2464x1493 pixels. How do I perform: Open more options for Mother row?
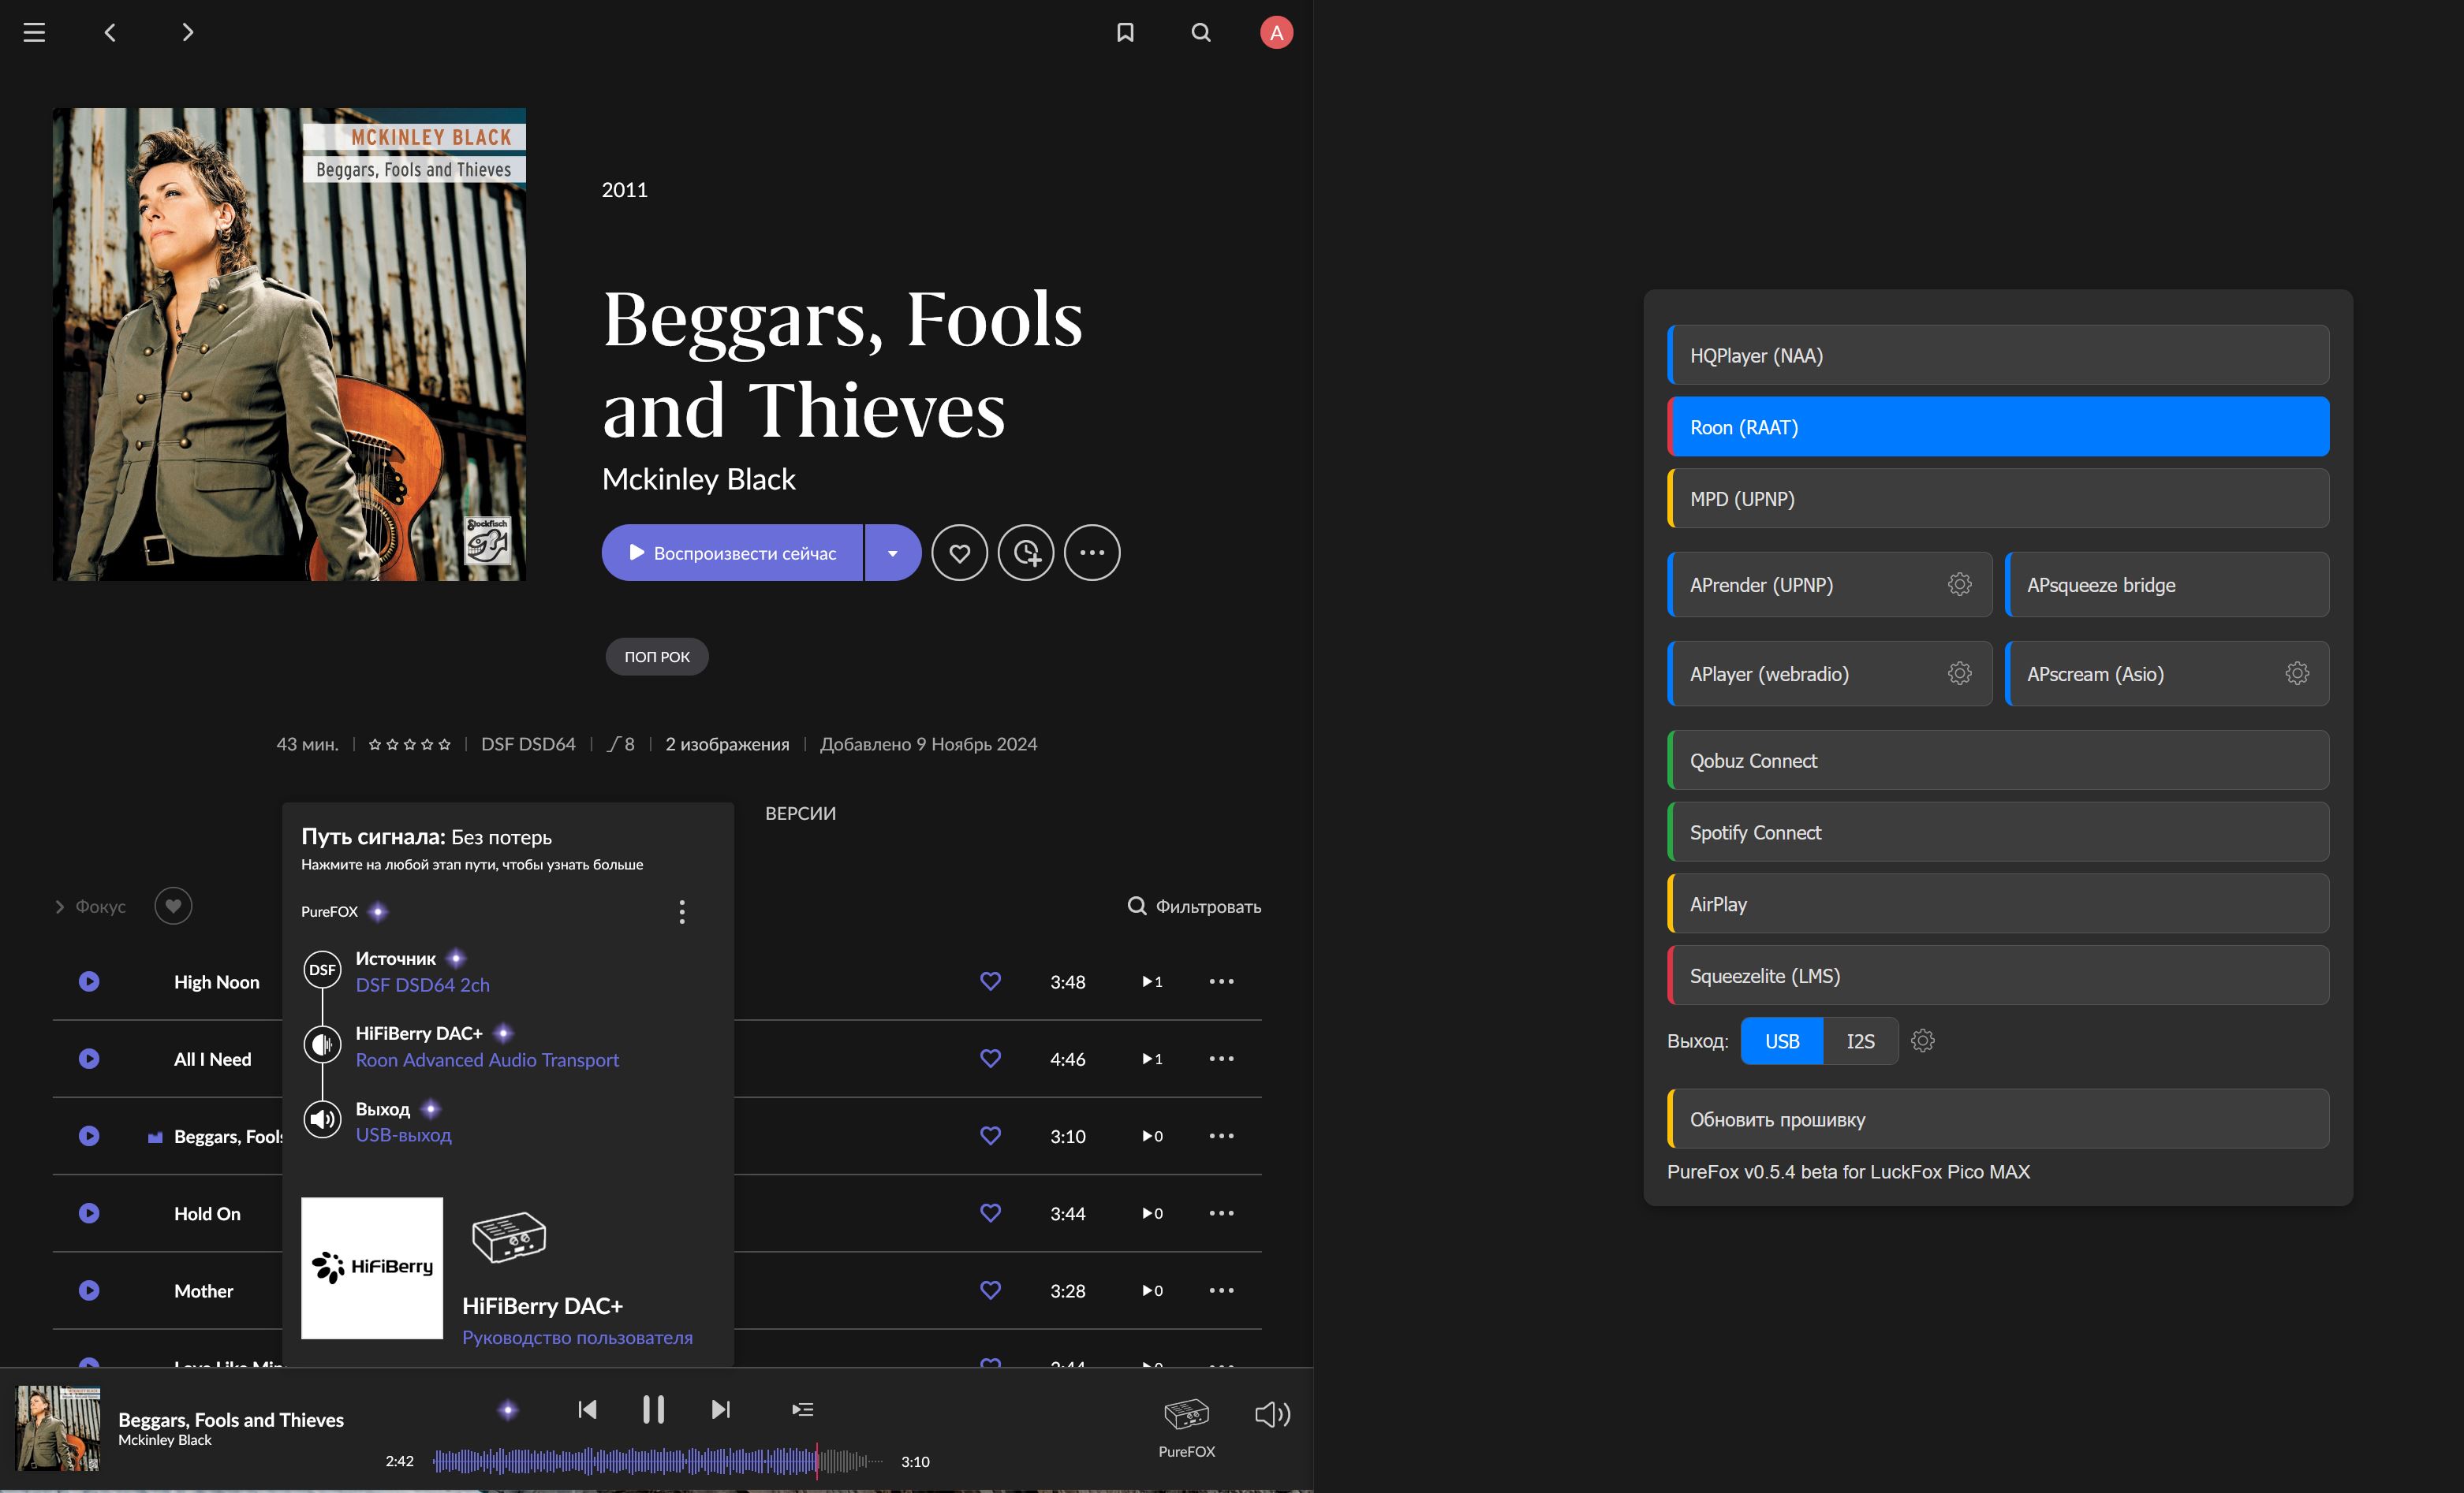point(1221,1290)
